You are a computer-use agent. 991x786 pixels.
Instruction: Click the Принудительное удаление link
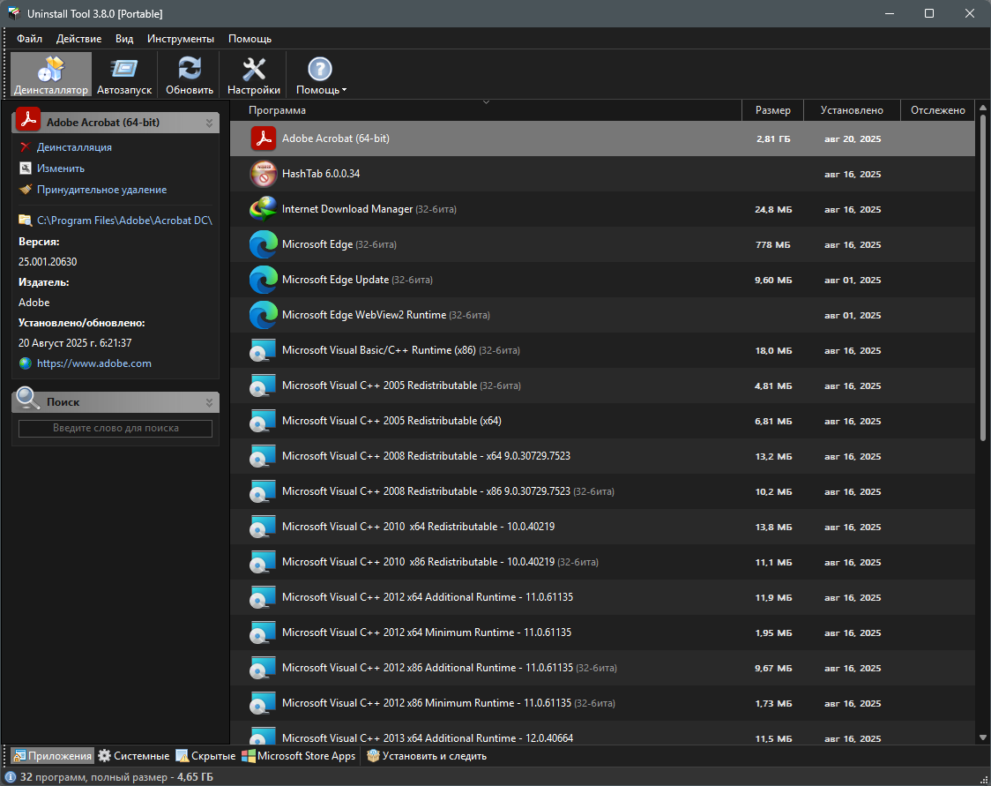pos(101,190)
